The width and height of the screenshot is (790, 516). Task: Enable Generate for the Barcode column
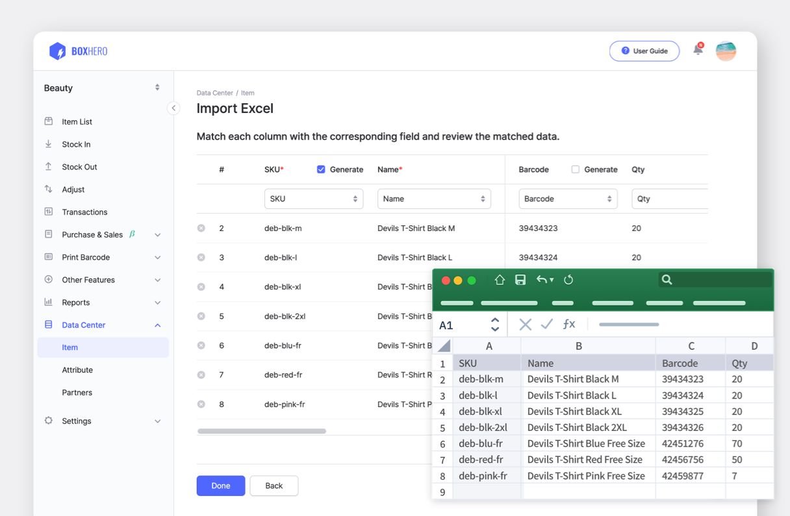575,169
